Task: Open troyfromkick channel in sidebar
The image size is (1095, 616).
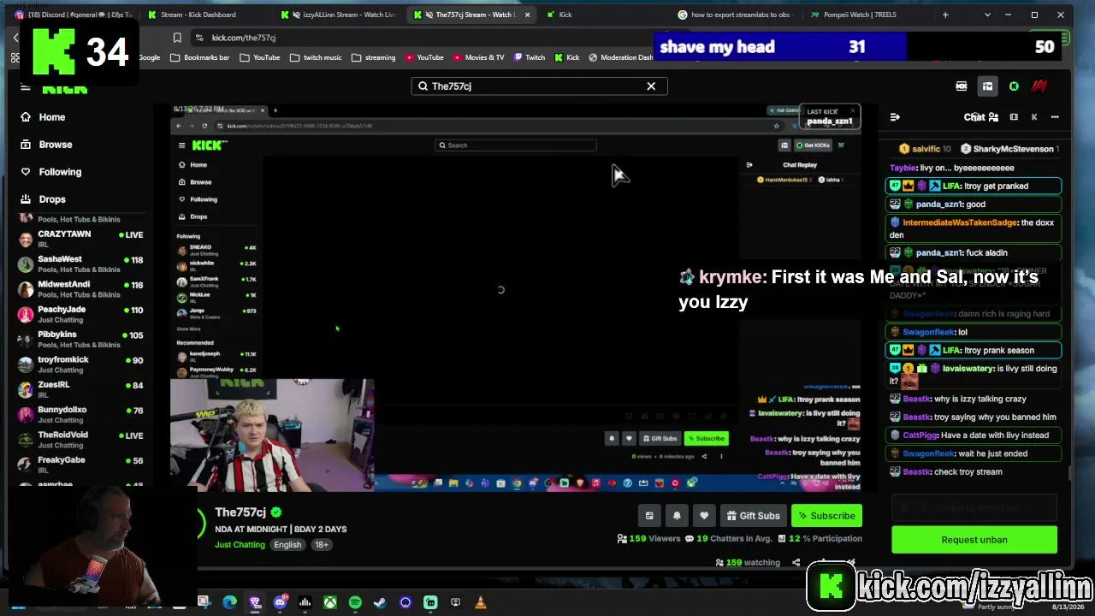Action: (x=83, y=364)
